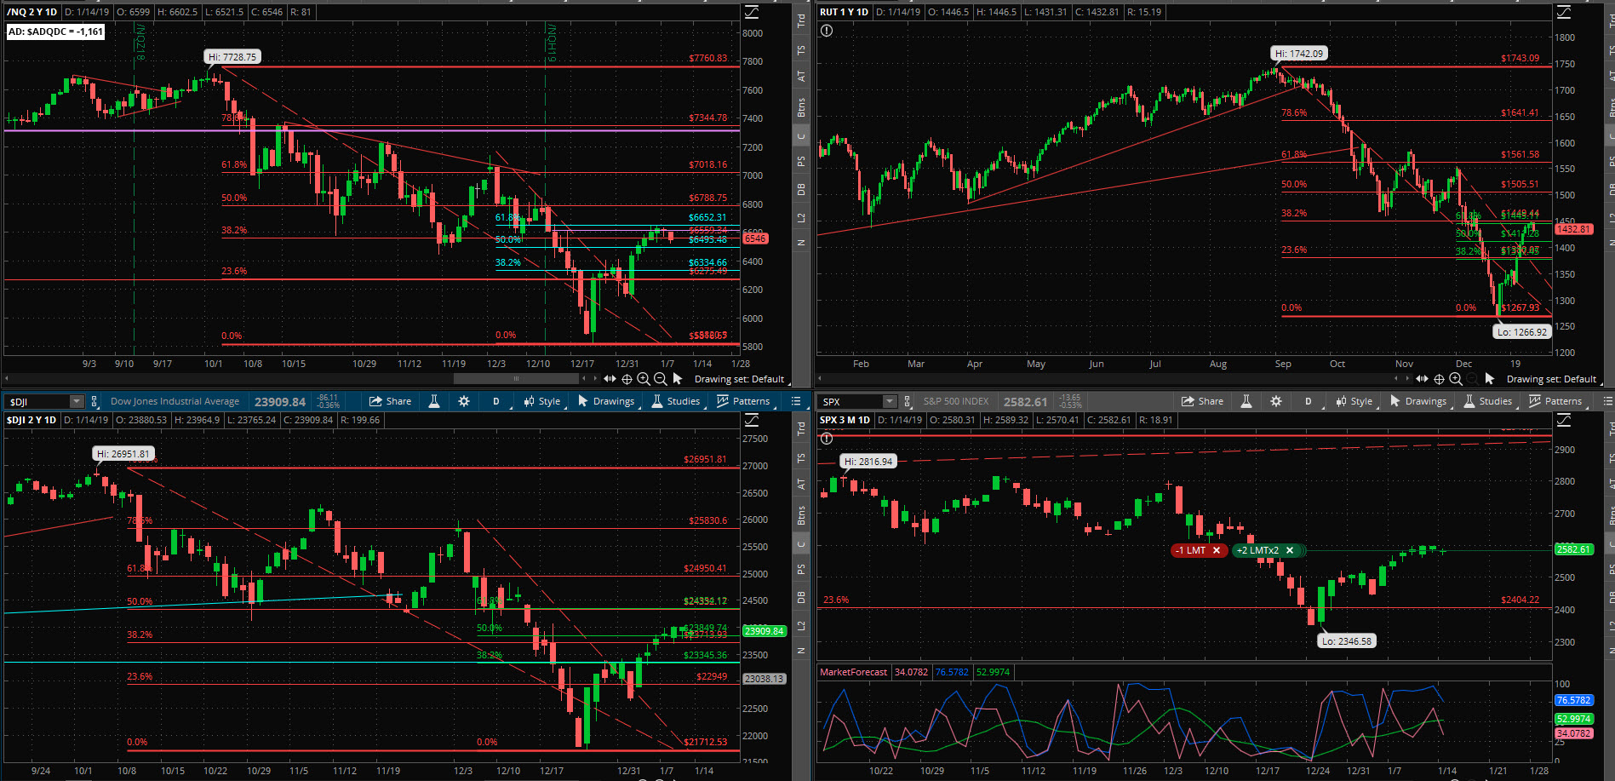The image size is (1615, 781).
Task: Open the Studies menu in the SPX toolbar
Action: pos(1488,401)
